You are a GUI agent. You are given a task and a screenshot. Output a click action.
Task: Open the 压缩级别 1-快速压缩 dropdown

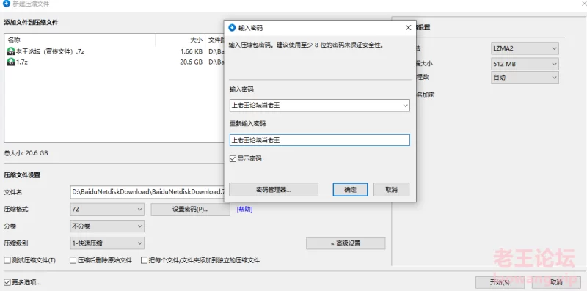click(107, 243)
